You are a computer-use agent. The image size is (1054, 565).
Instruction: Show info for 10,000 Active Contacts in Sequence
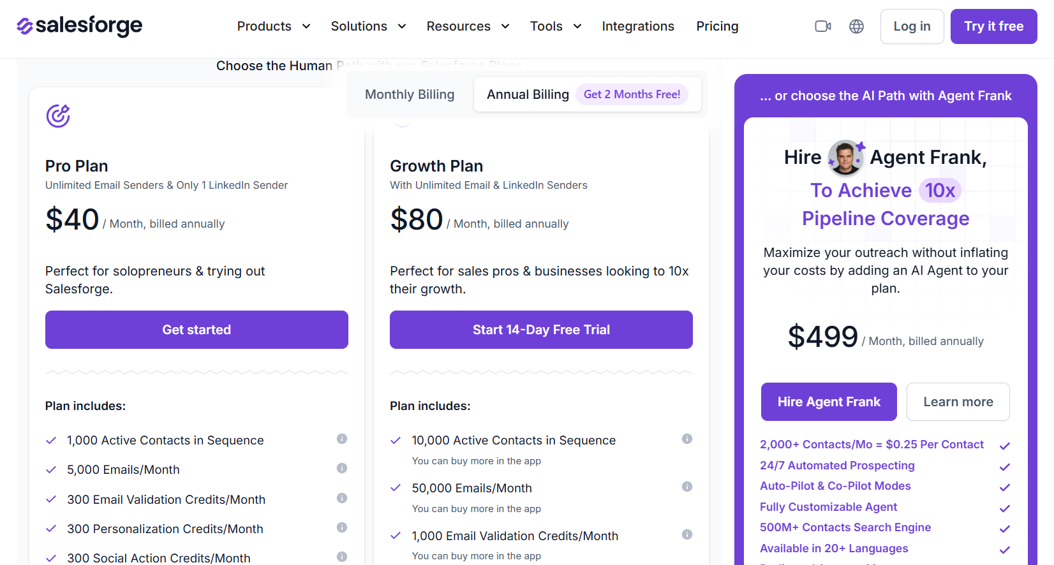687,439
